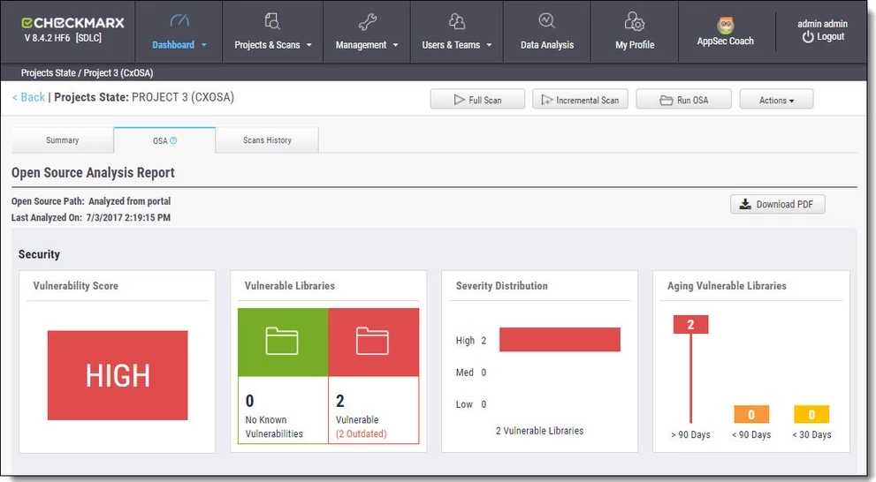876x482 pixels.
Task: Click the Incremental Scan play icon
Action: [547, 100]
